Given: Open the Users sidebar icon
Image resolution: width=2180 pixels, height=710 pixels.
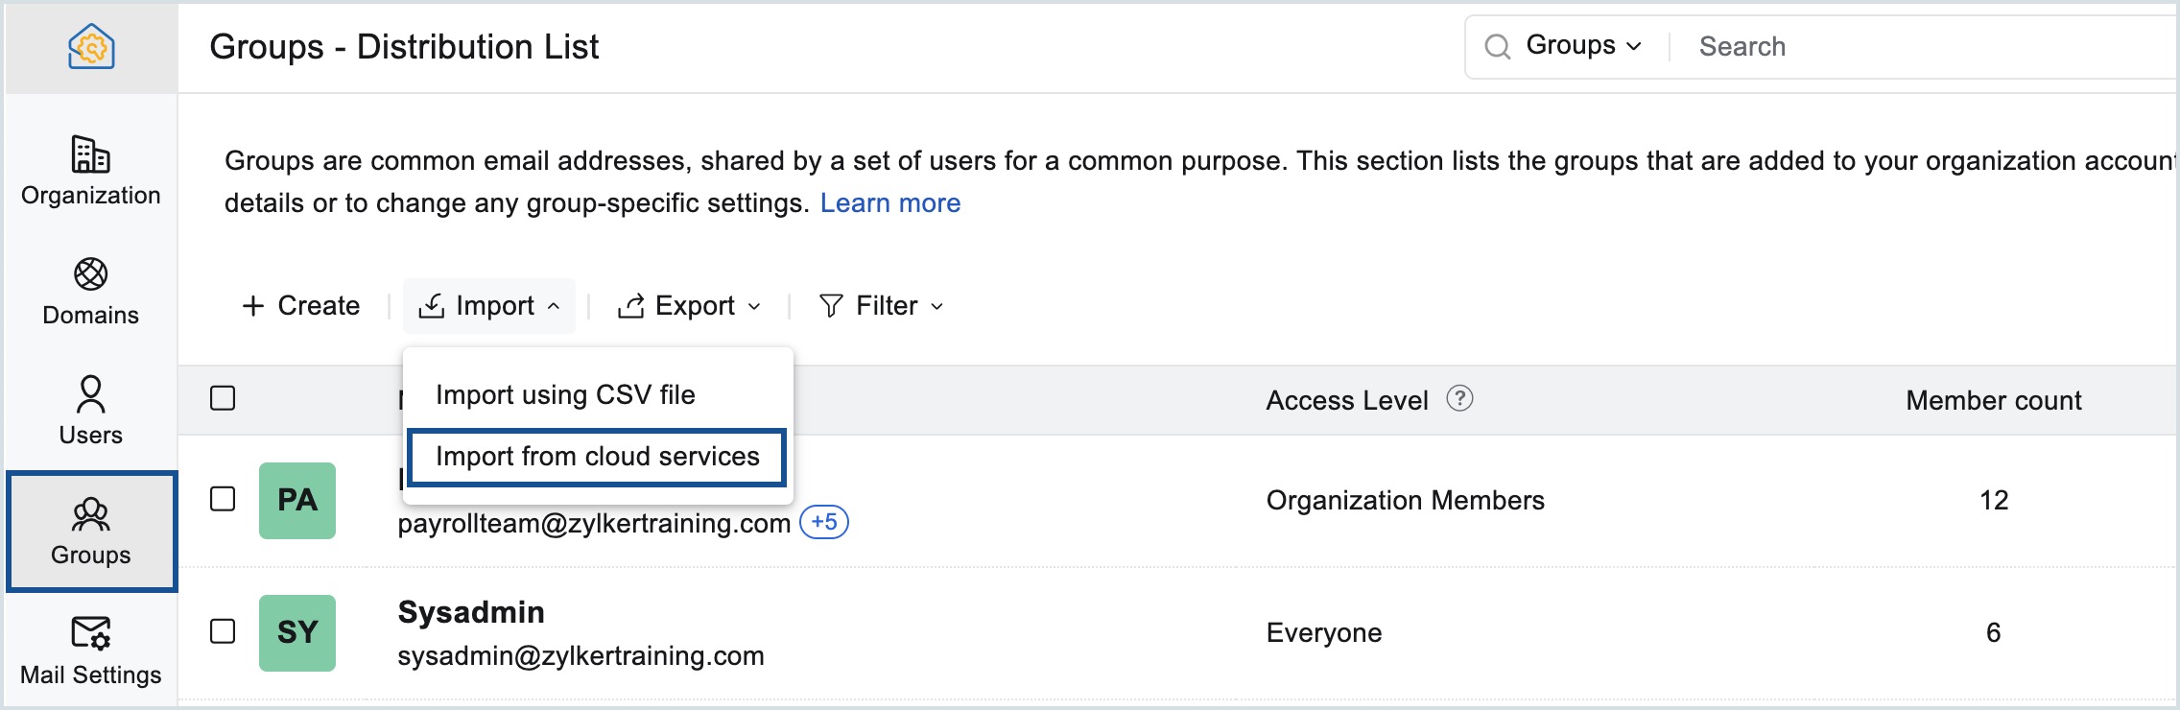Looking at the screenshot, I should pos(91,394).
